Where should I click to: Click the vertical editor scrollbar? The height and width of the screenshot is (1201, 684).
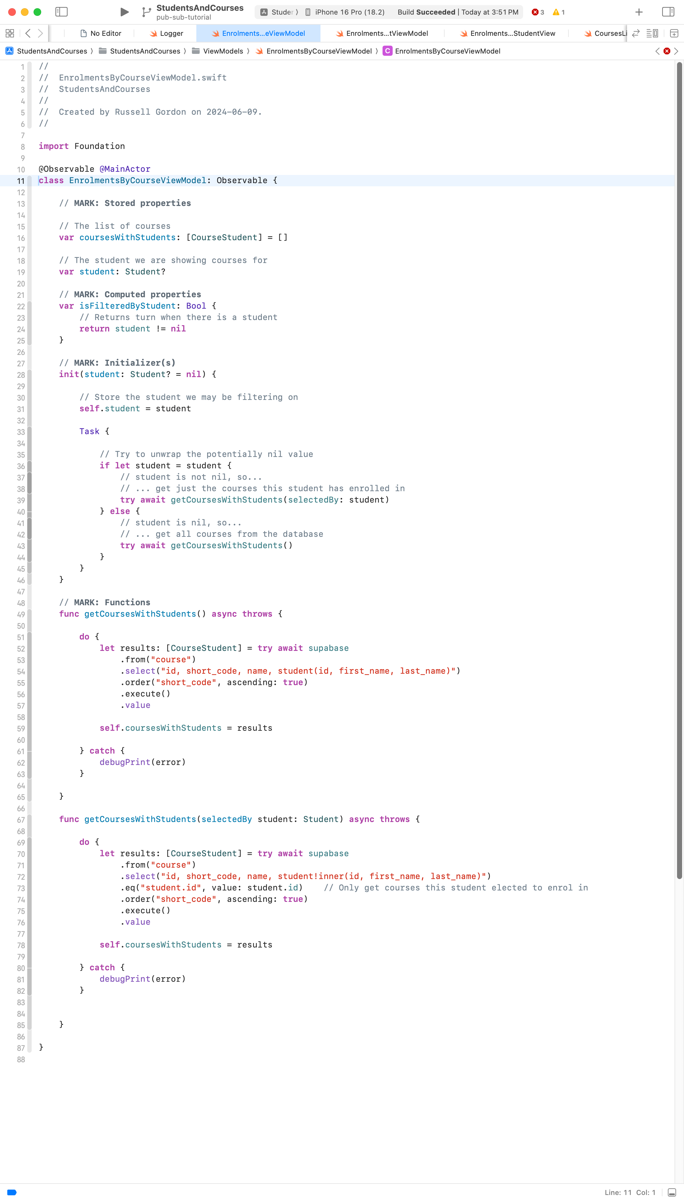click(x=679, y=470)
